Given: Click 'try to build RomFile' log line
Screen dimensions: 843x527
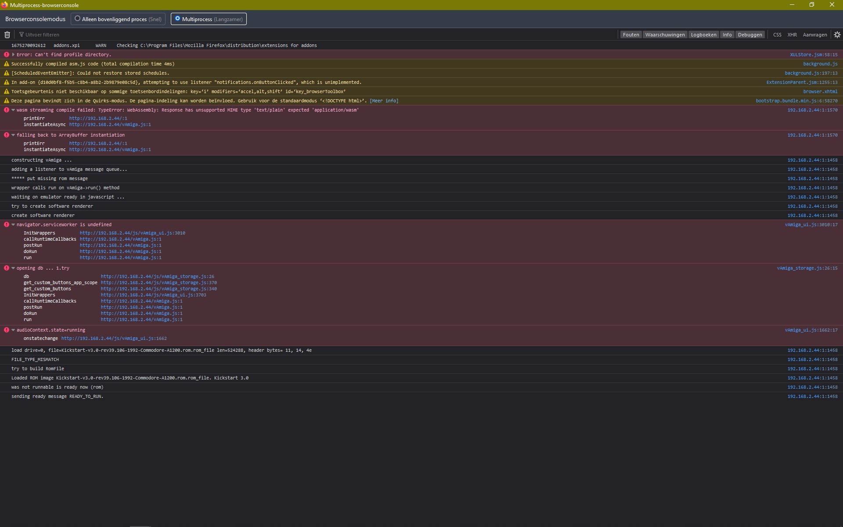Looking at the screenshot, I should pos(38,369).
